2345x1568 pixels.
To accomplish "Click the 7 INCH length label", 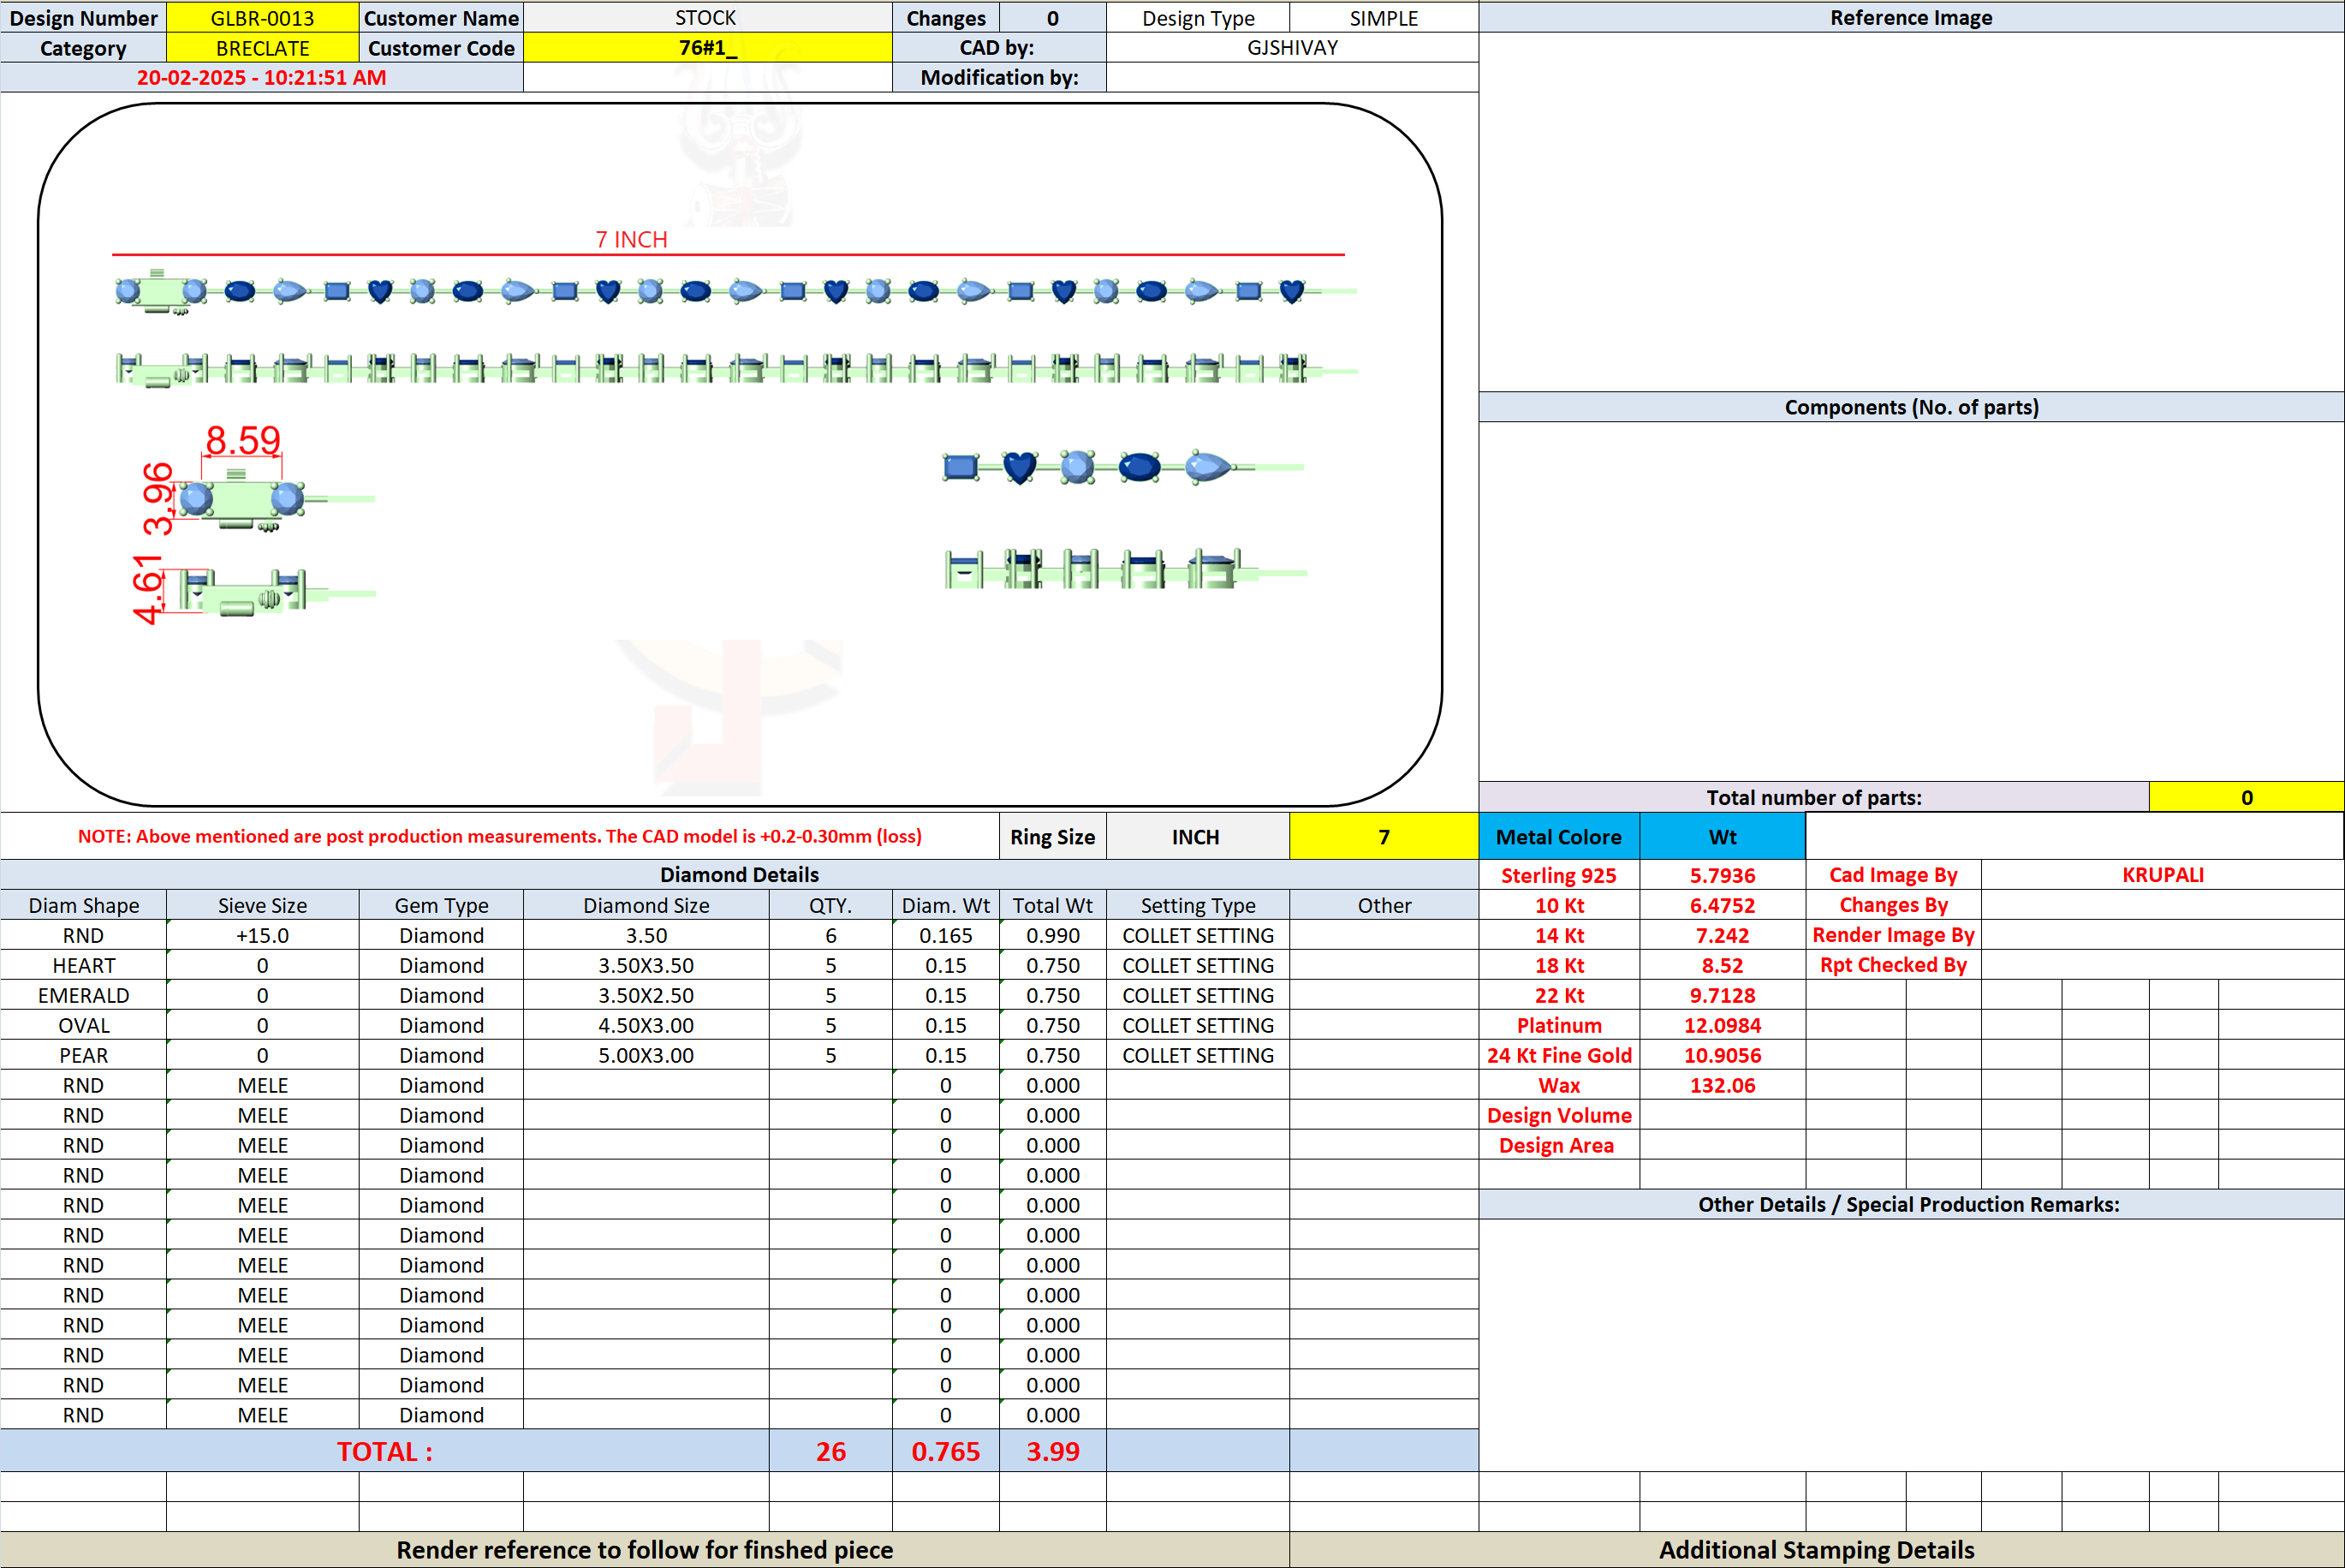I will 632,239.
